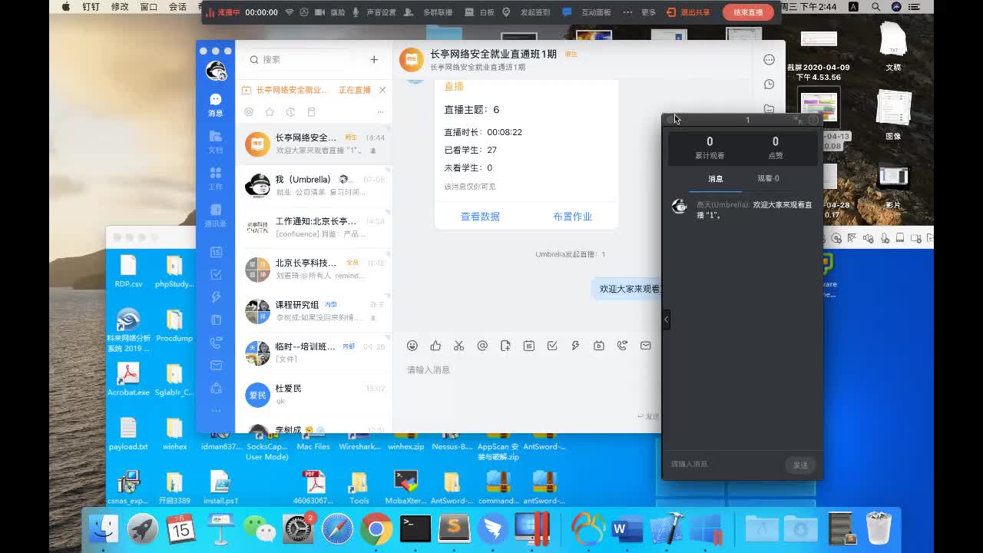The width and height of the screenshot is (983, 553).
Task: Switch to 消息 tab in live panel
Action: (715, 179)
